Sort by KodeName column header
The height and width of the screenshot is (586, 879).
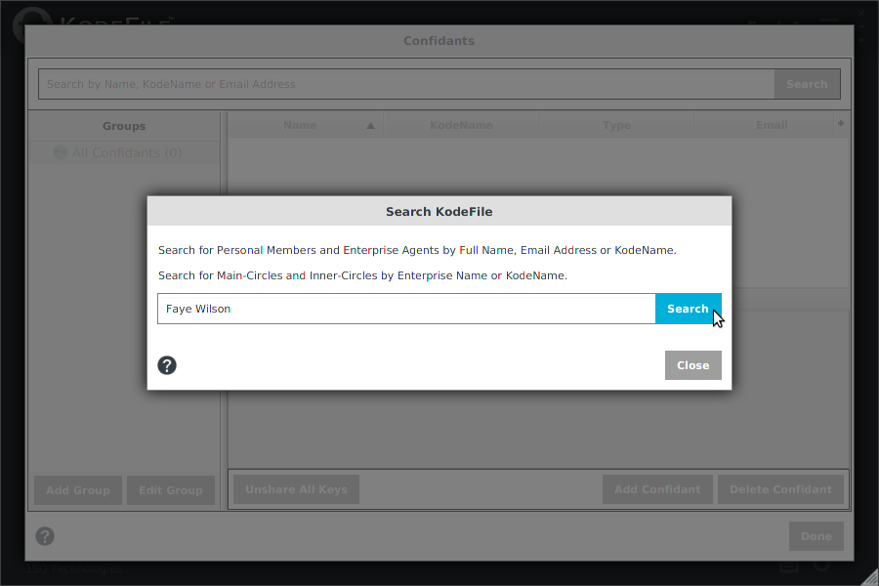coord(461,125)
